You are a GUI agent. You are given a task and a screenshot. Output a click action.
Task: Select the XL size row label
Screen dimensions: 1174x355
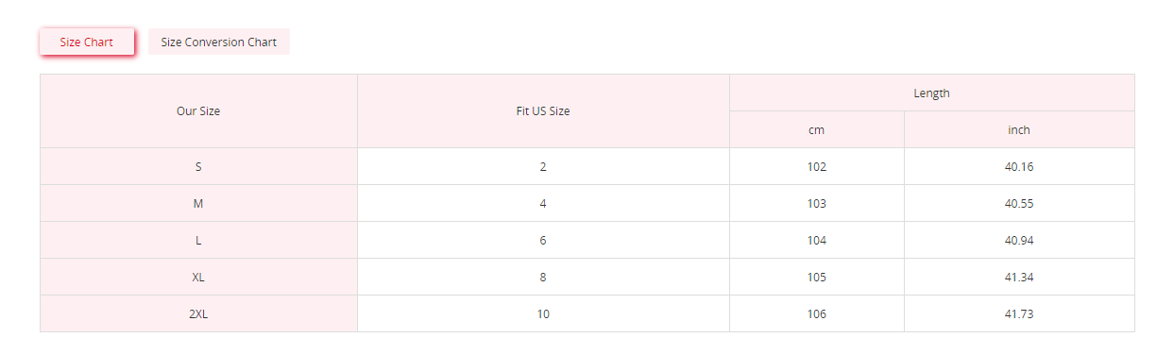198,277
